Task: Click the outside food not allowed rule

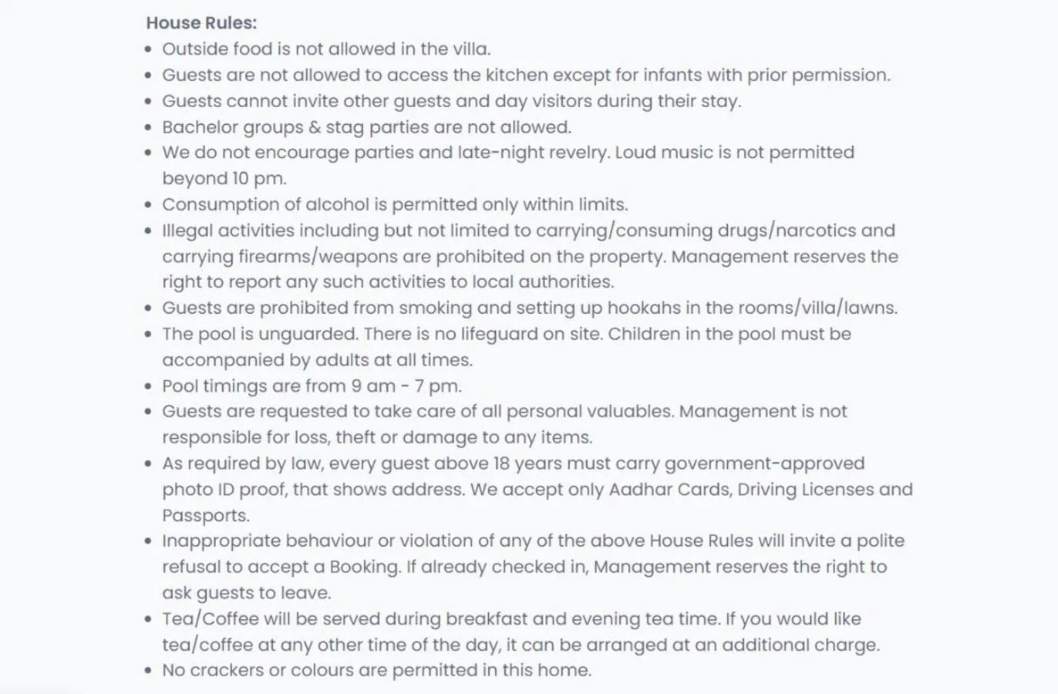Action: pyautogui.click(x=325, y=49)
